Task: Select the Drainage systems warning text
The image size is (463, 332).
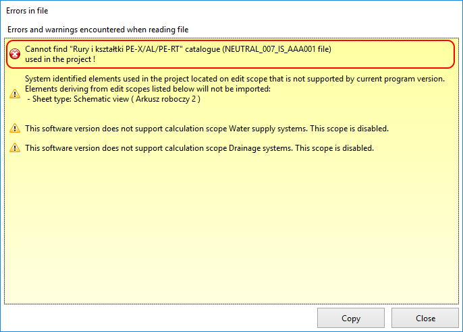Action: click(199, 148)
